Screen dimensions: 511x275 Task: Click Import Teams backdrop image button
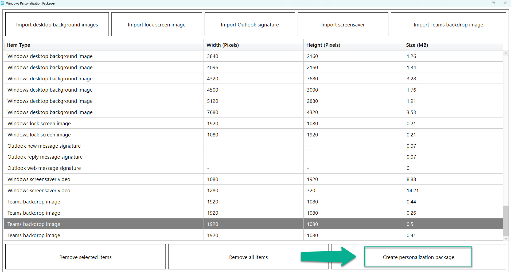tap(448, 25)
